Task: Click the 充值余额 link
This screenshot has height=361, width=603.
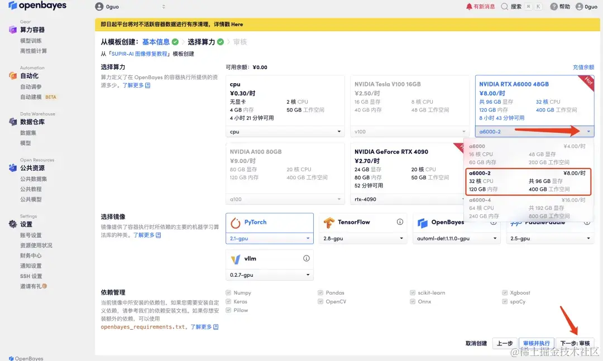Action: click(x=583, y=66)
